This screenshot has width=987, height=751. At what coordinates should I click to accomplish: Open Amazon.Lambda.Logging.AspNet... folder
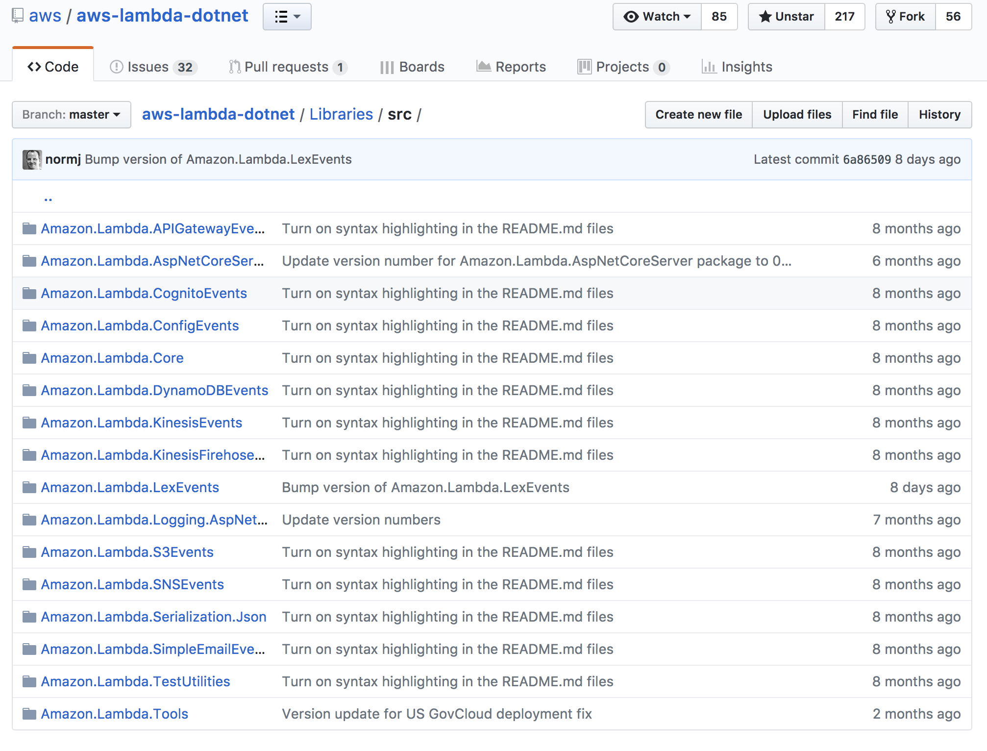point(154,520)
